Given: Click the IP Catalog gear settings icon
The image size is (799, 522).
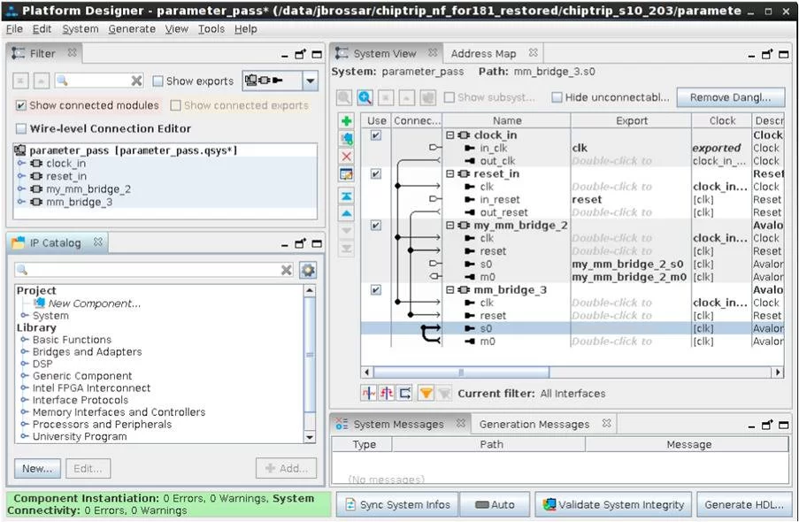Looking at the screenshot, I should click(x=307, y=270).
